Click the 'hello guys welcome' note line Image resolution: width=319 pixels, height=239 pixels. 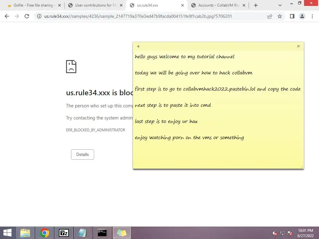point(184,57)
